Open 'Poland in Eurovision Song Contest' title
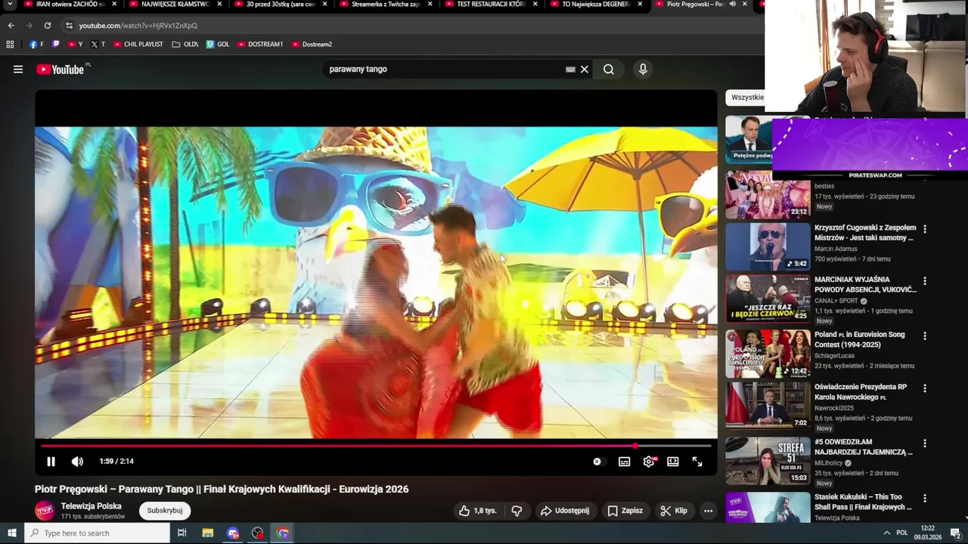 coord(860,339)
